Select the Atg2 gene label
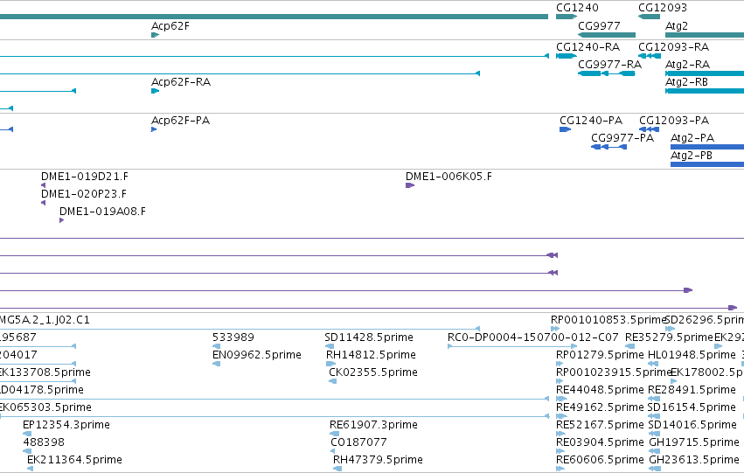The image size is (744, 473). (x=676, y=26)
